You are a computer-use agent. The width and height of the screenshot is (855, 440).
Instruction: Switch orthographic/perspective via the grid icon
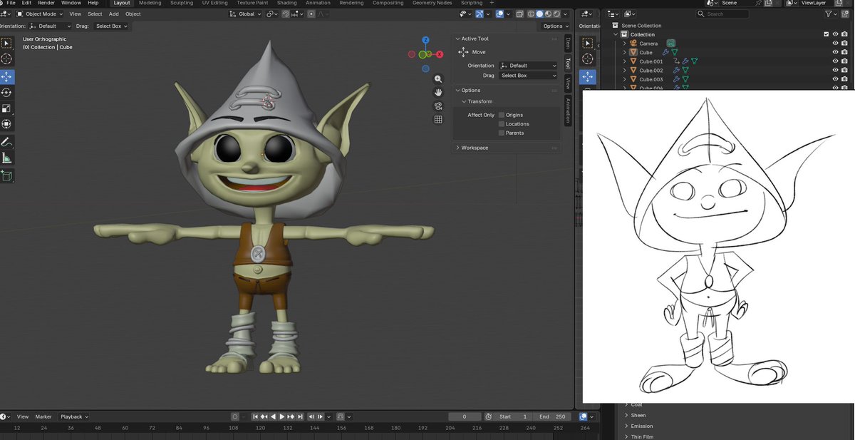coord(438,120)
